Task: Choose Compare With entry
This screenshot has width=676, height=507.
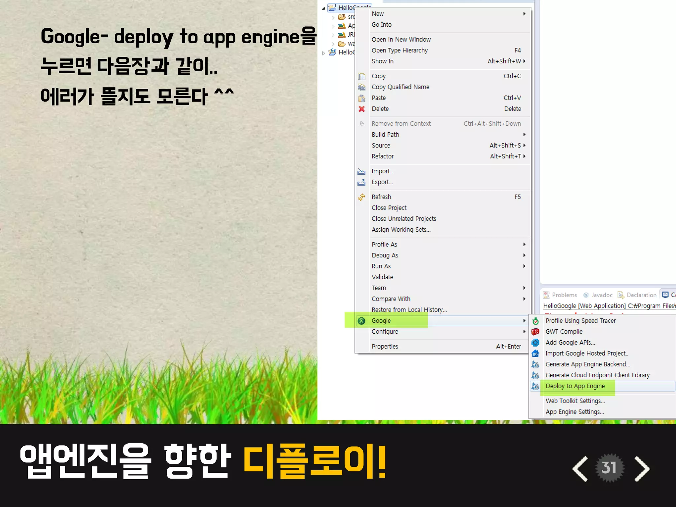Action: coord(443,299)
